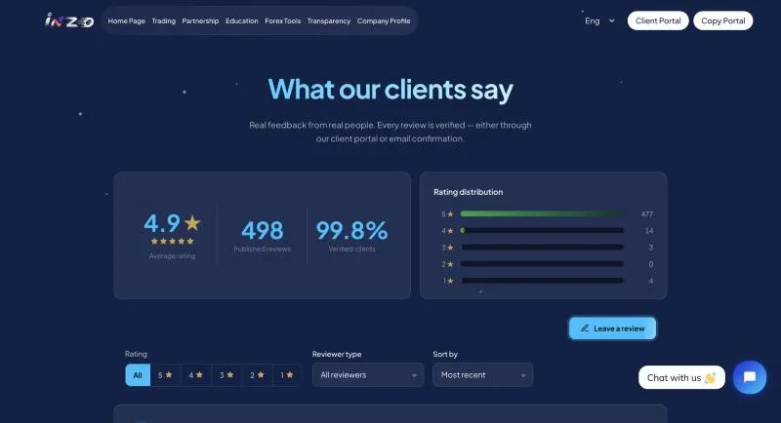This screenshot has height=423, width=781.
Task: Click the 14 count for 4 stars
Action: click(x=649, y=231)
